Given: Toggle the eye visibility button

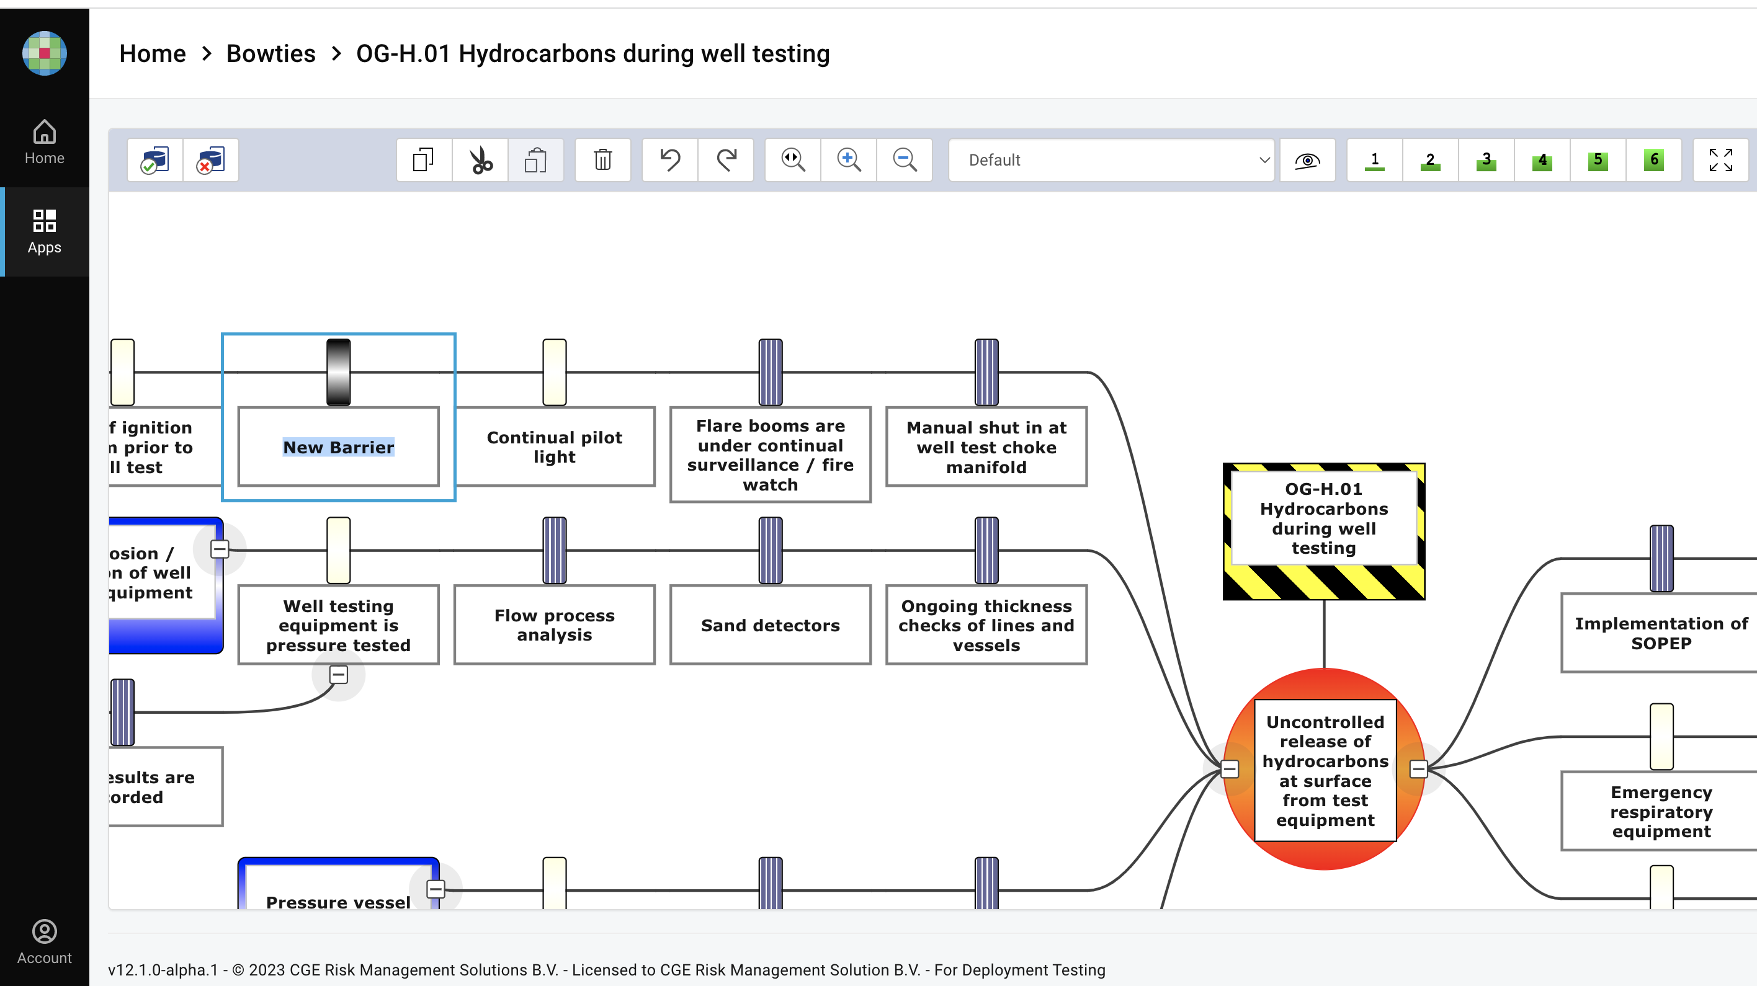Looking at the screenshot, I should (x=1307, y=160).
